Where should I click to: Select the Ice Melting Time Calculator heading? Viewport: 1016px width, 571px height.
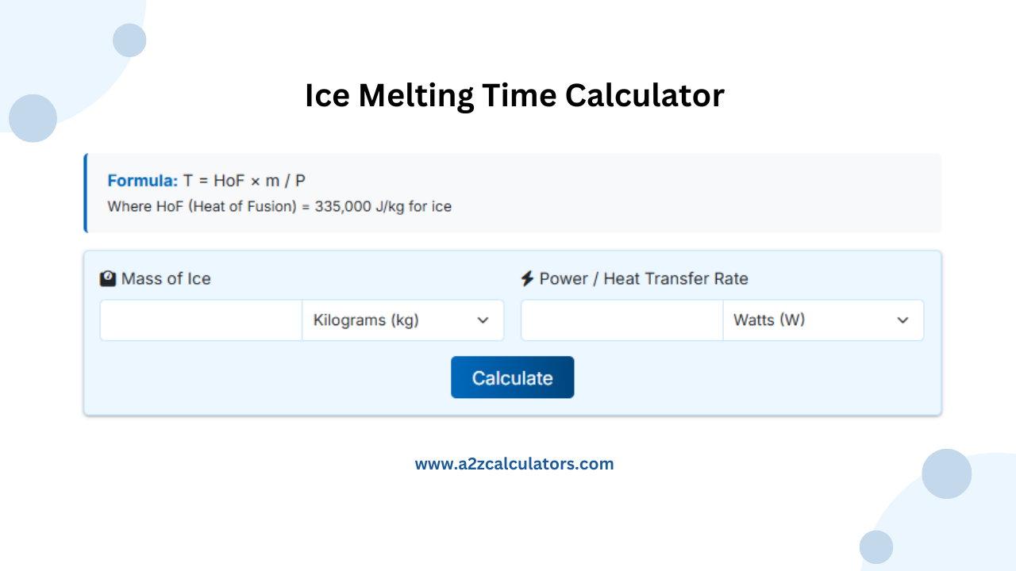tap(514, 95)
